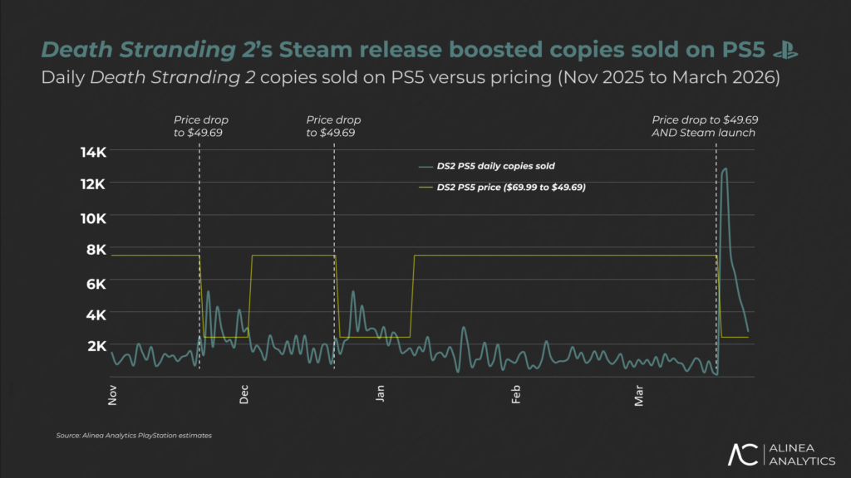Select the 'DS2 PS5 daily copies sold' legend label
The width and height of the screenshot is (851, 478).
tap(495, 166)
